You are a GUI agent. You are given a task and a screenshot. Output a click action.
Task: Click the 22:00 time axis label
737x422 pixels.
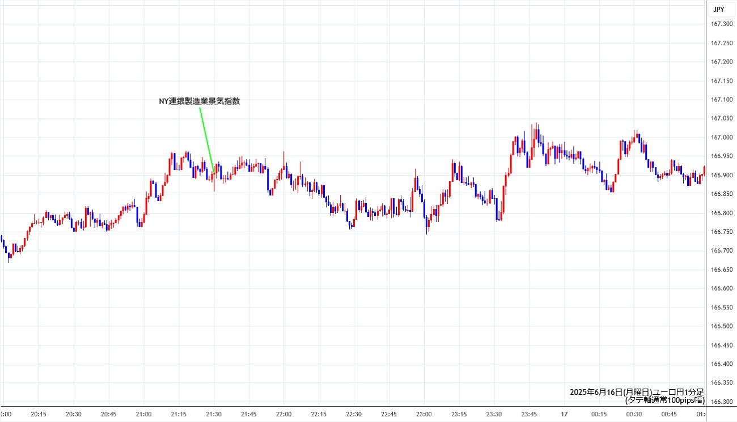[284, 414]
